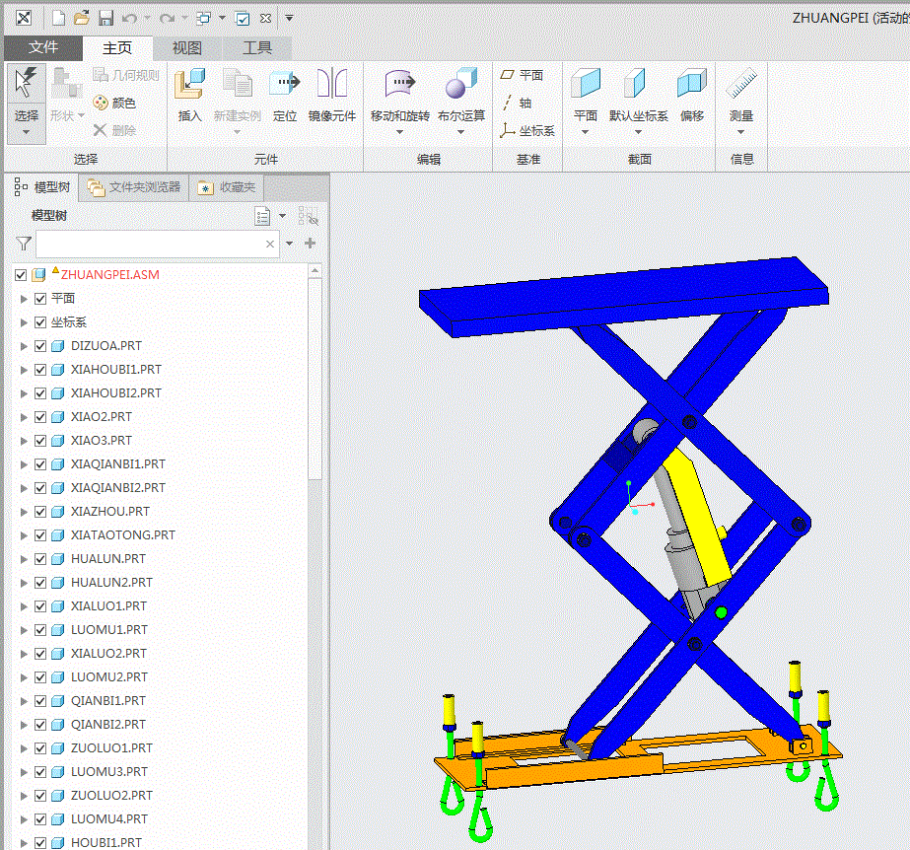Select HUALUN2.PRT in the tree
This screenshot has width=910, height=850.
[111, 583]
